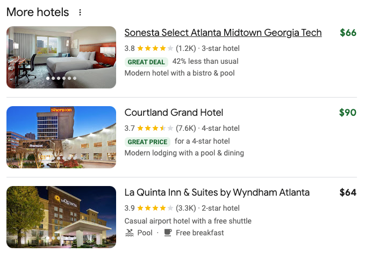Click Sonesta Select star rating icons
The height and width of the screenshot is (260, 372).
click(155, 48)
